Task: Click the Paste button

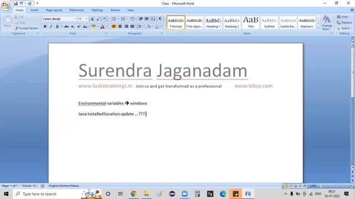Action: coord(7,22)
